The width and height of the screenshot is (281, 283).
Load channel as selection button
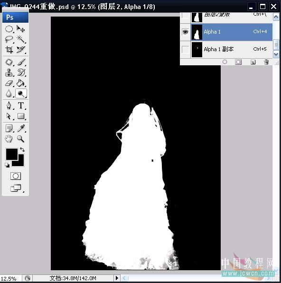click(x=225, y=62)
